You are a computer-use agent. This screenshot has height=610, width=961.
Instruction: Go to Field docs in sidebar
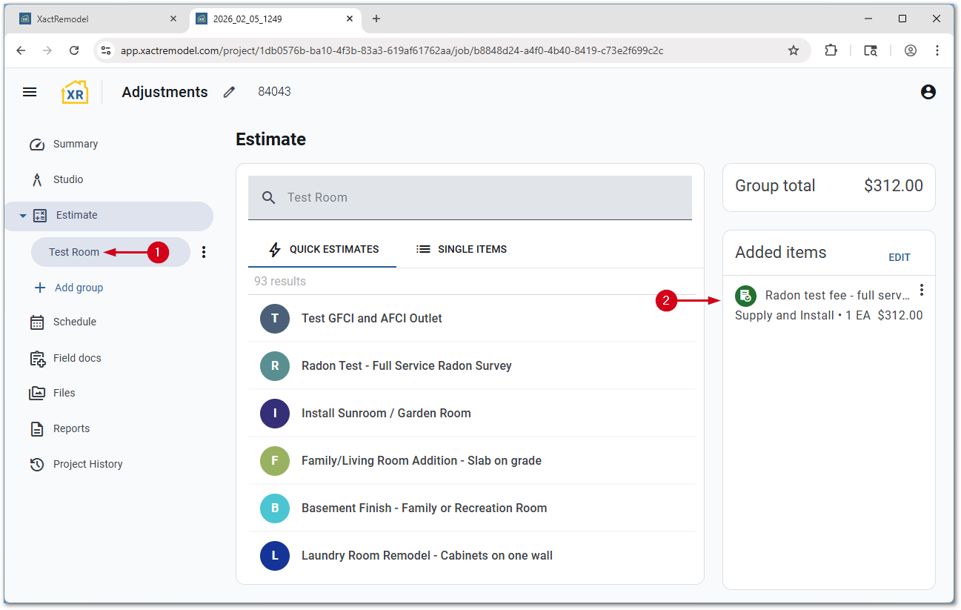(x=76, y=358)
